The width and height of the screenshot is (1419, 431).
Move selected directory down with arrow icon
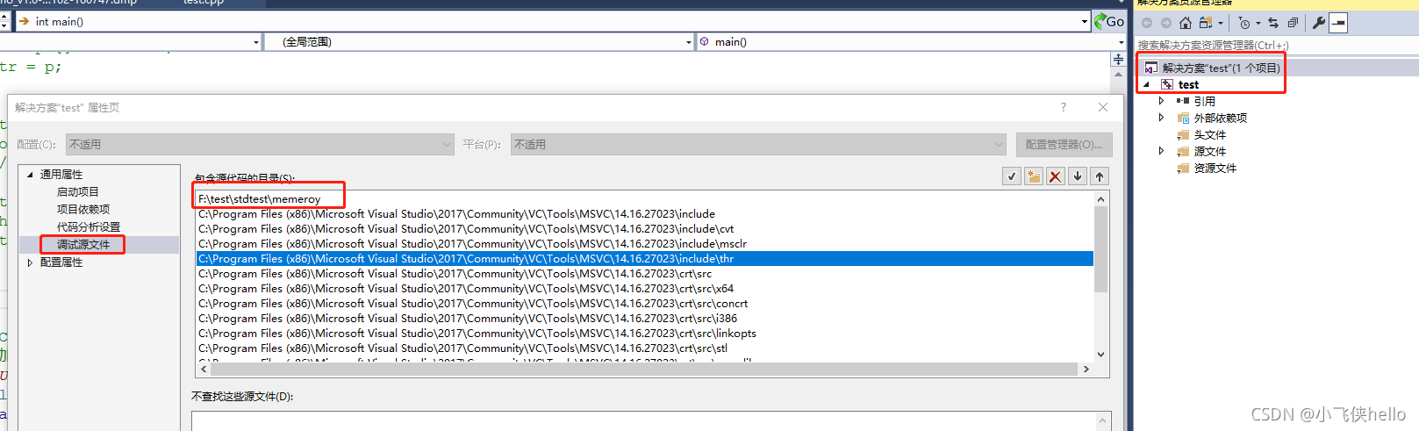point(1078,176)
